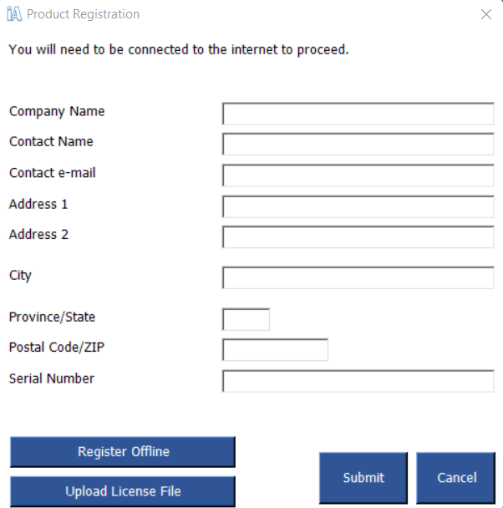Open the Upload License File option

pos(123,491)
